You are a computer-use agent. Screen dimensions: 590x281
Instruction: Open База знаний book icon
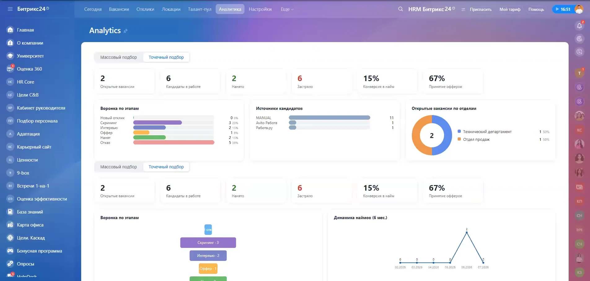[x=10, y=212]
